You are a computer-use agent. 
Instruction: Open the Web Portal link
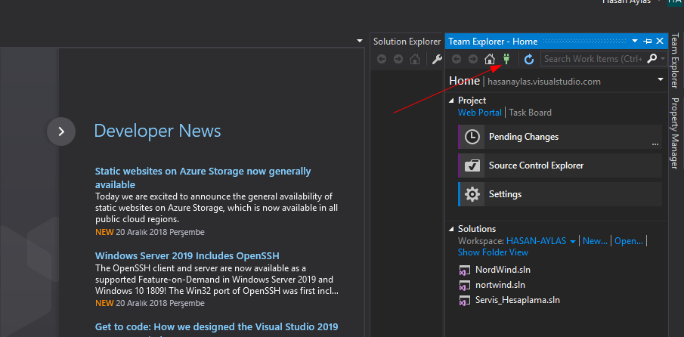pyautogui.click(x=479, y=113)
